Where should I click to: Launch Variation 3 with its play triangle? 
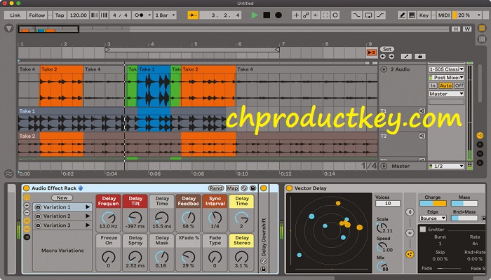(88, 225)
